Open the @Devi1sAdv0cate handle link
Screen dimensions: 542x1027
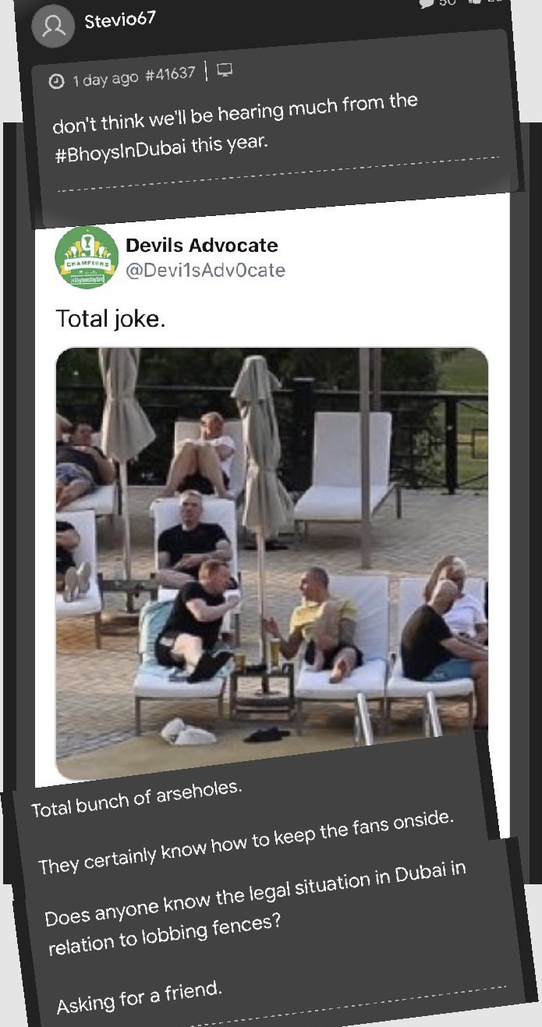(x=205, y=271)
